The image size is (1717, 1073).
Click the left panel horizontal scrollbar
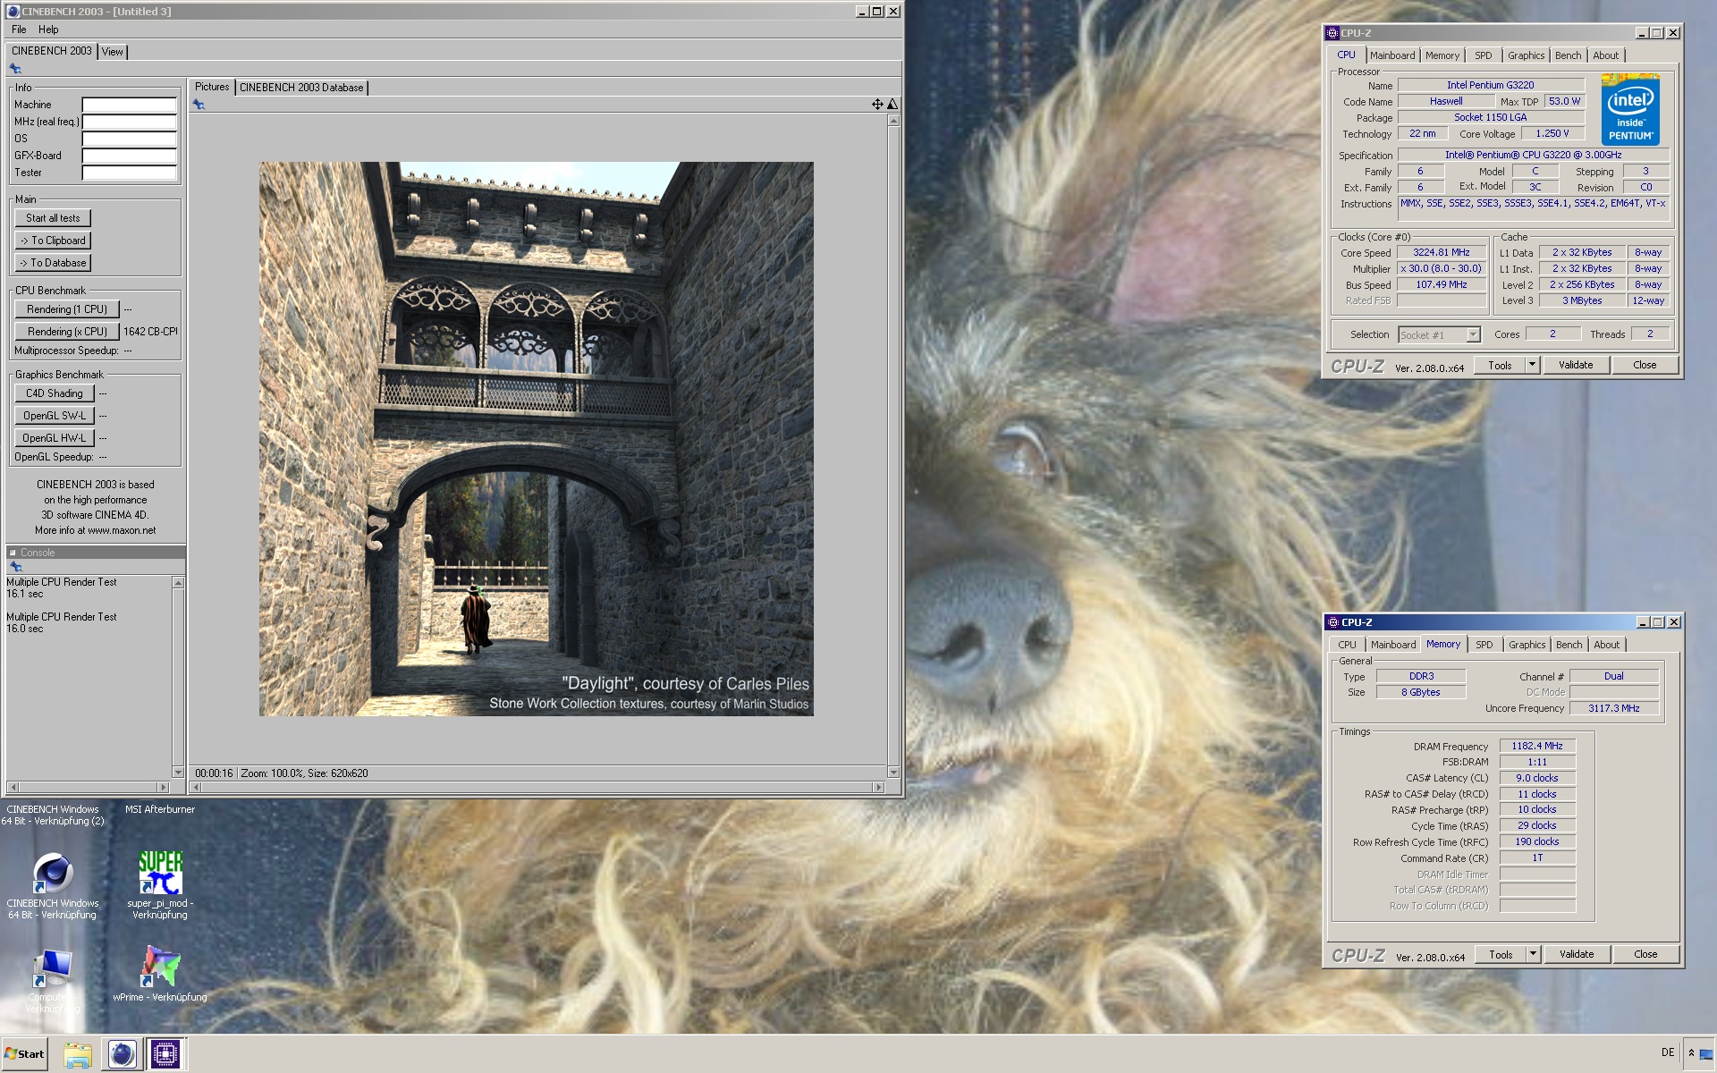pos(89,788)
